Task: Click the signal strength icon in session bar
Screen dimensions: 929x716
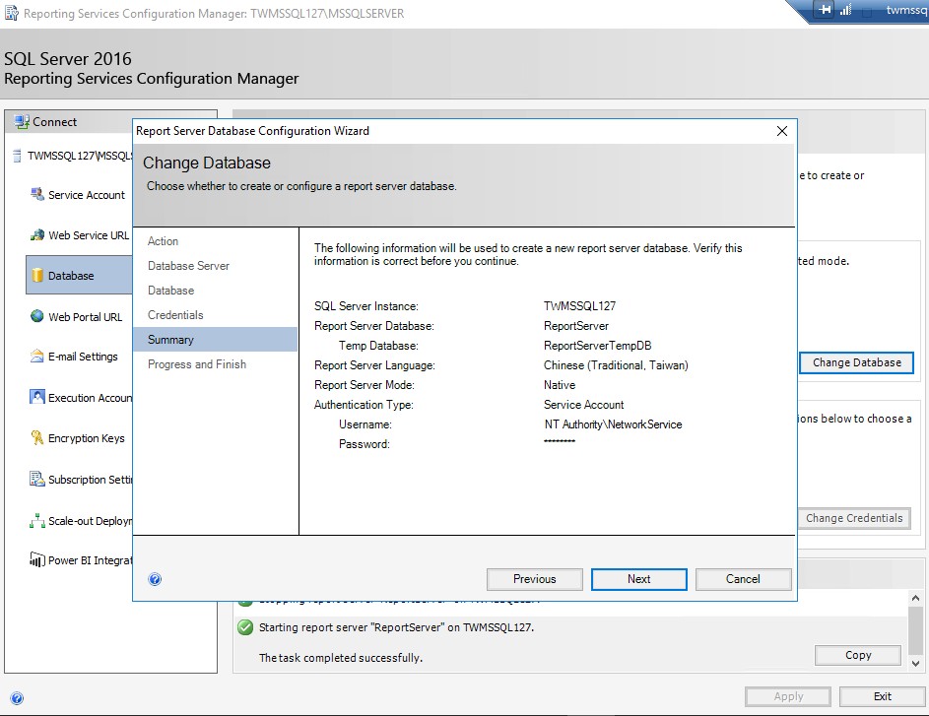Action: click(845, 10)
